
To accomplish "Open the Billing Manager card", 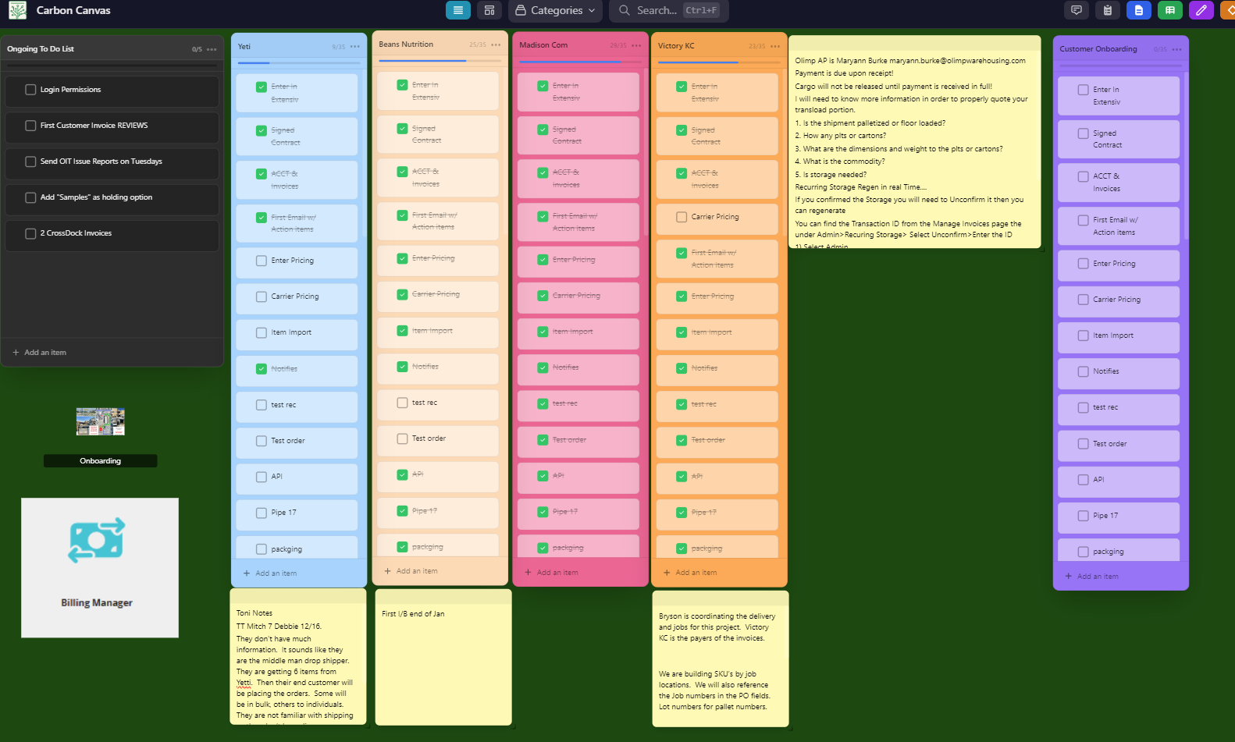I will 100,568.
